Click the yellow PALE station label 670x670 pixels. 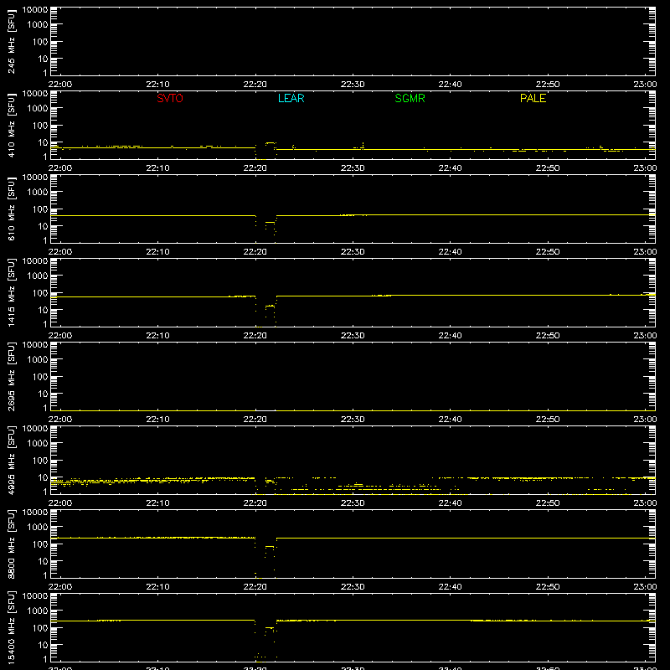pyautogui.click(x=533, y=98)
